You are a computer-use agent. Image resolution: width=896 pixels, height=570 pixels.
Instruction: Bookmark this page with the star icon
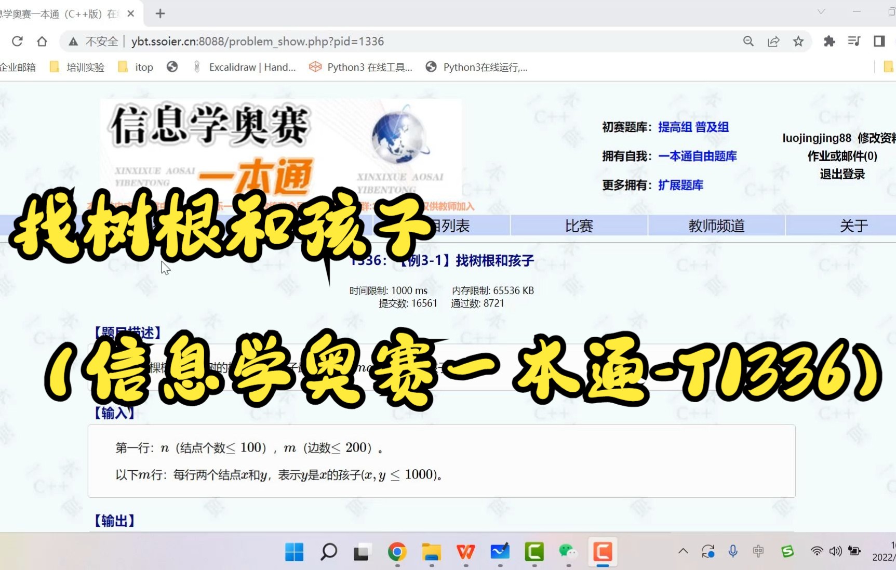pos(798,41)
